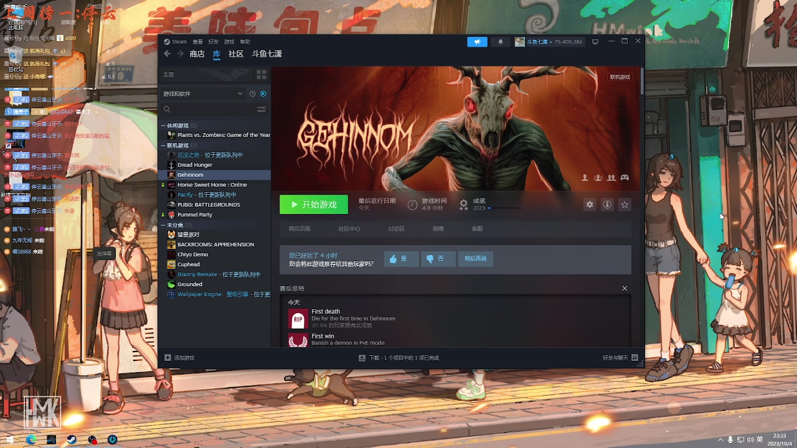Viewport: 797px width, 448px height.
Task: Click the single-player feature icon on banner
Action: (x=585, y=178)
